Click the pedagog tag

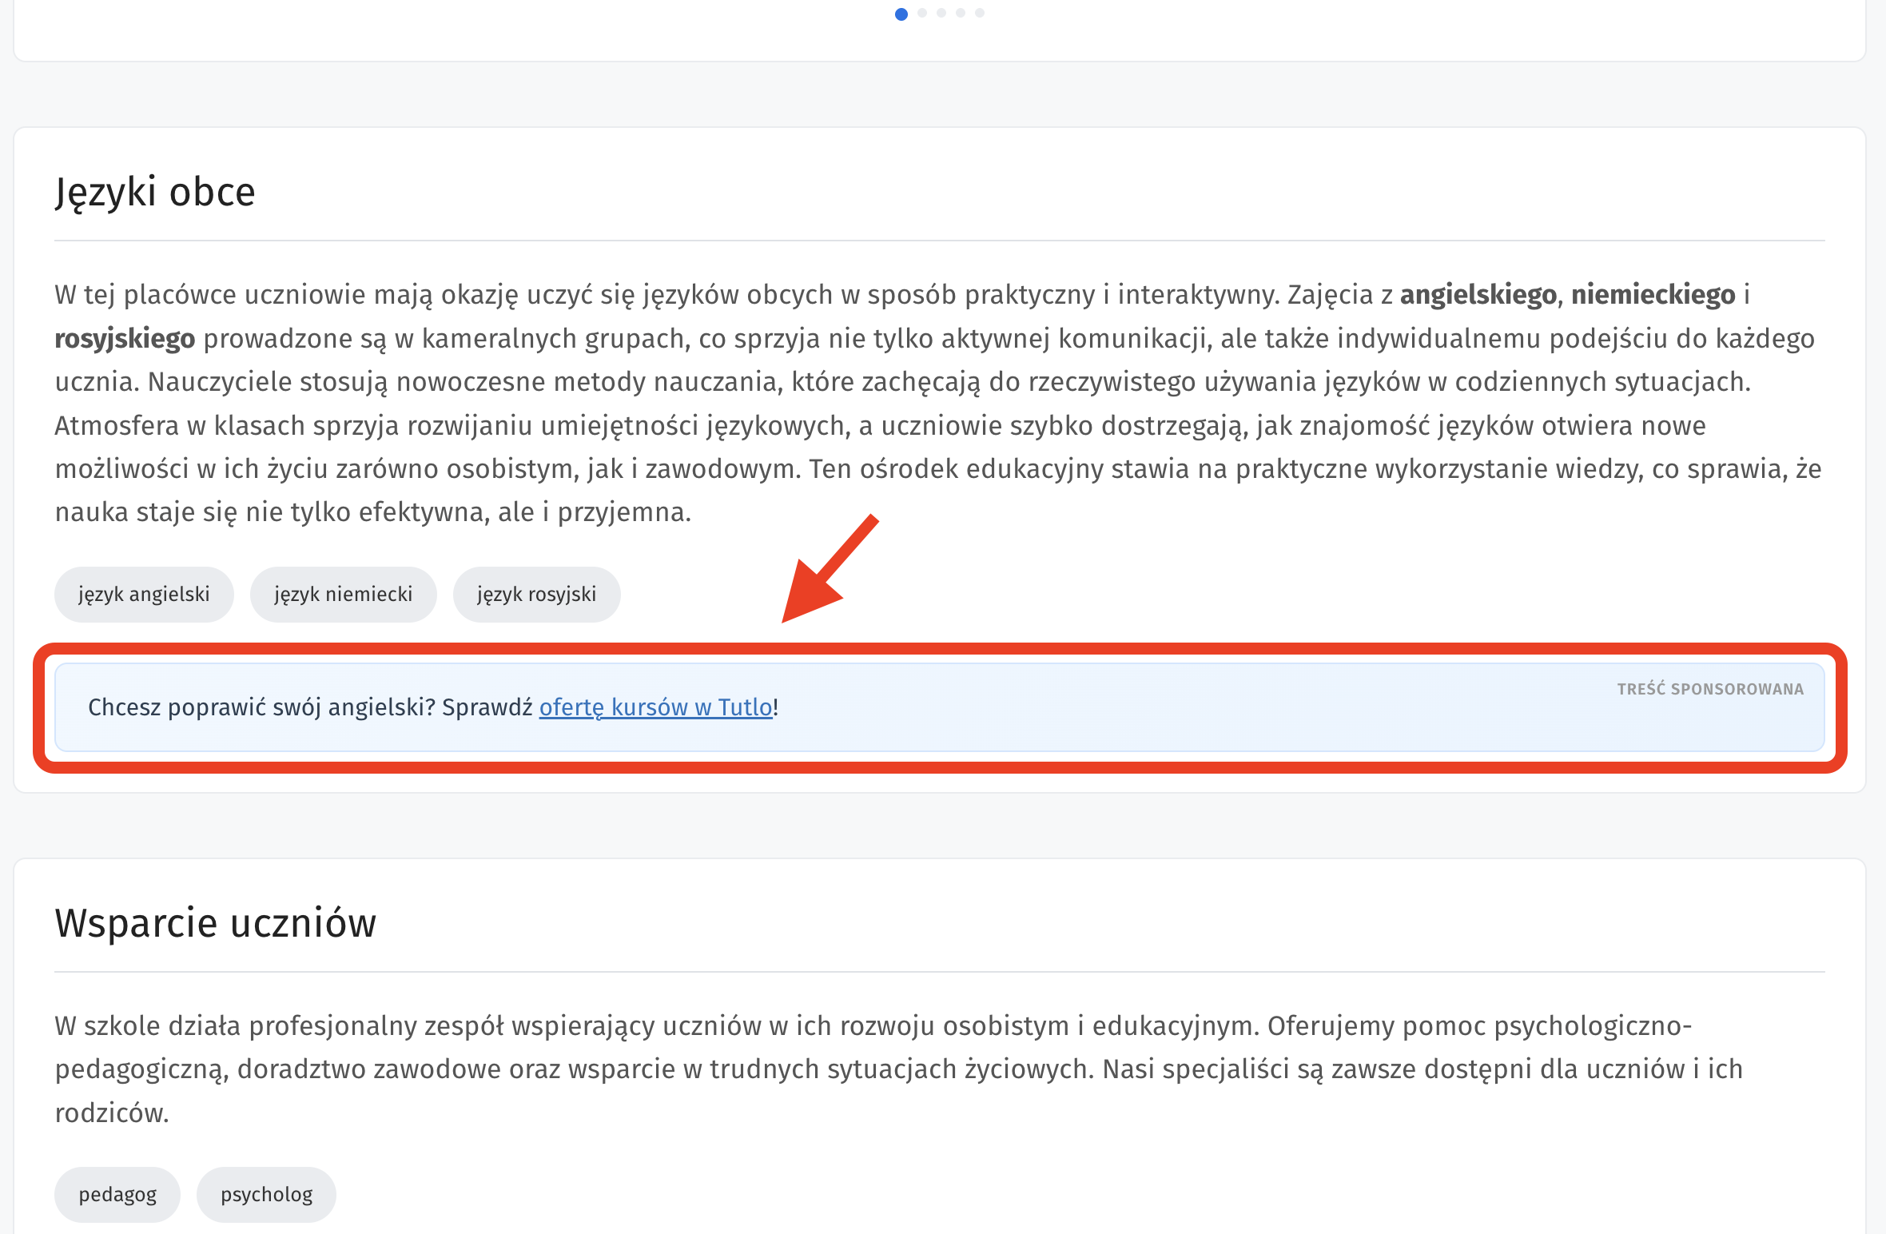[117, 1195]
